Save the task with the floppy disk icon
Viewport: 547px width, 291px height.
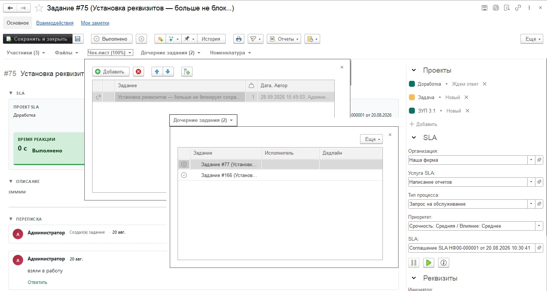[x=78, y=39]
